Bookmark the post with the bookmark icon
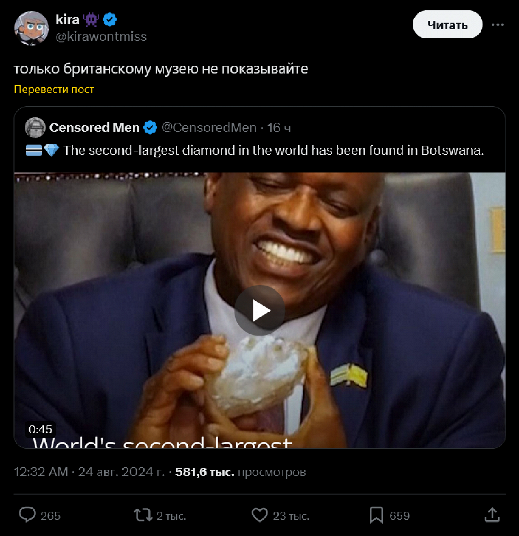Image resolution: width=519 pixels, height=536 pixels. click(376, 515)
